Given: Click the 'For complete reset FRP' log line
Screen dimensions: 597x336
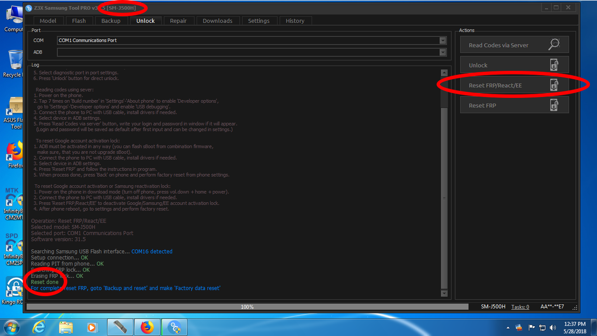Looking at the screenshot, I should point(125,288).
